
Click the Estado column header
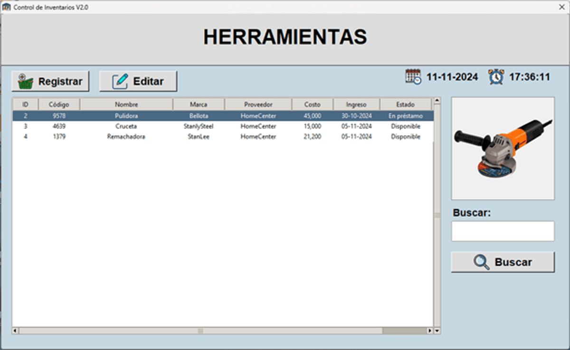406,104
